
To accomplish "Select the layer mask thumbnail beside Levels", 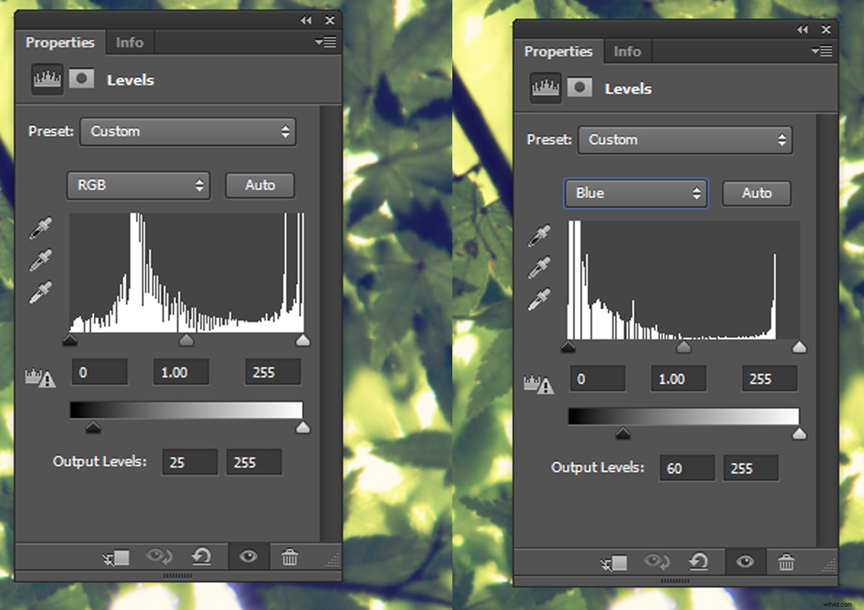I will pos(81,79).
